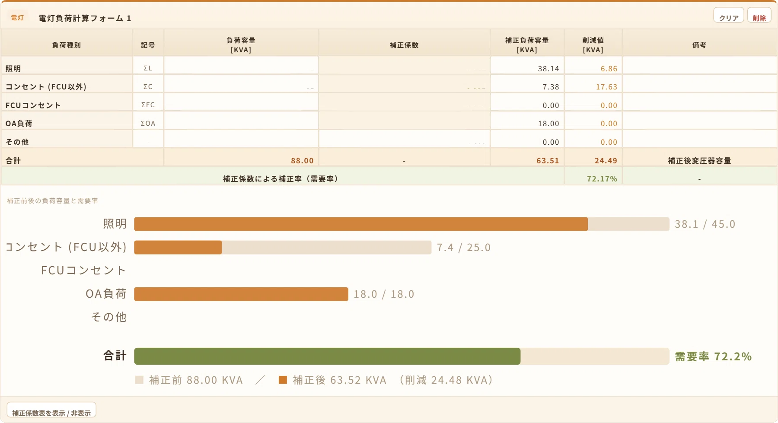
Task: Click the 補正後 orange legend swatch
Action: 283,380
